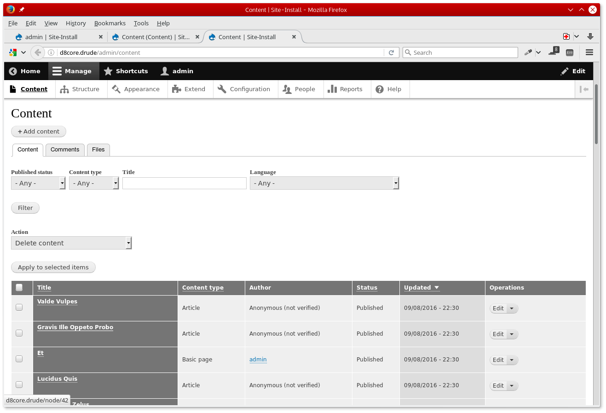Click the Manage hamburger icon
Screen dimensions: 606x413
click(x=56, y=71)
